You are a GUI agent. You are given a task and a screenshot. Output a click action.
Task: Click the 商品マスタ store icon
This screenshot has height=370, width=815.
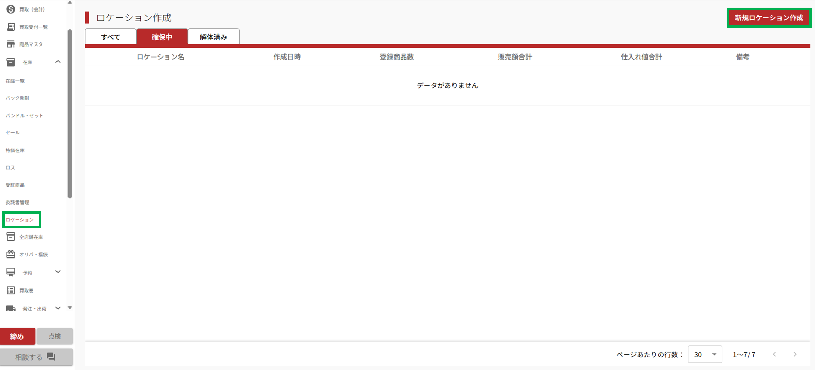point(10,44)
